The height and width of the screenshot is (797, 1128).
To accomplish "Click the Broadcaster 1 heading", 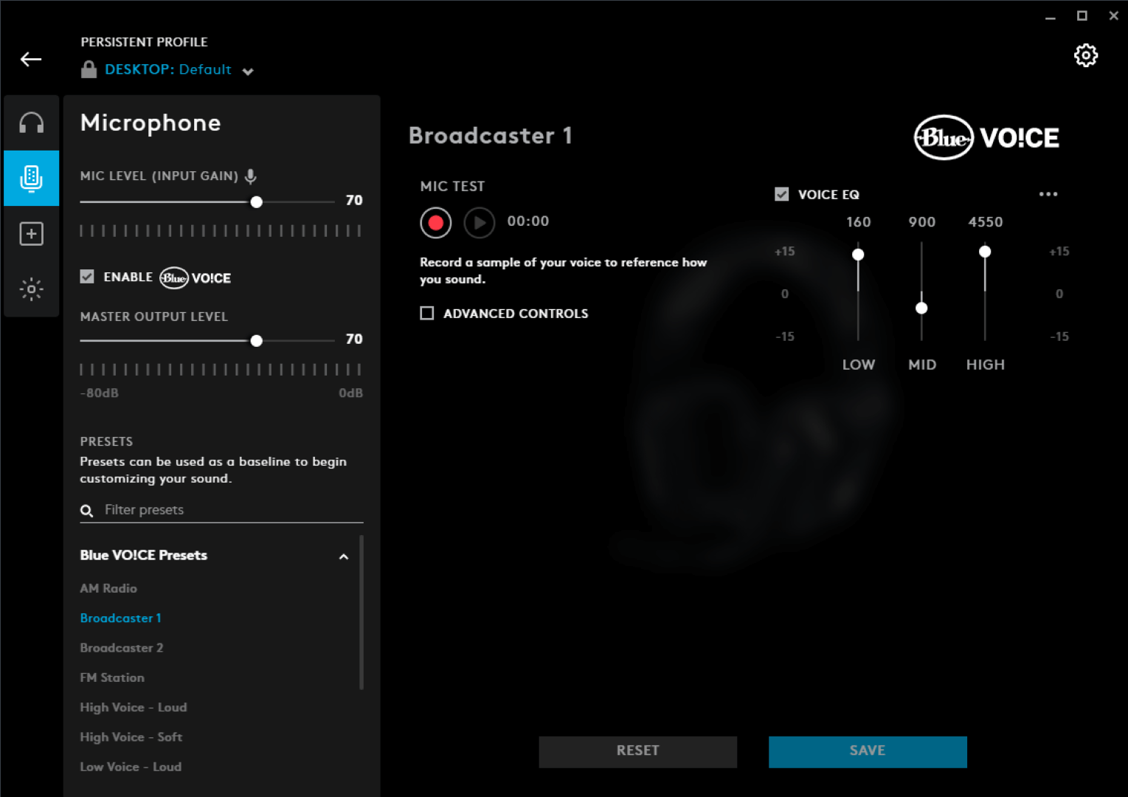I will click(490, 136).
